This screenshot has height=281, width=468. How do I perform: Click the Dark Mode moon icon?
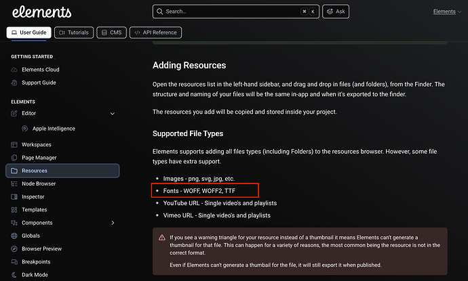tap(14, 275)
